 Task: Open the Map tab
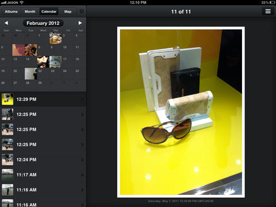68,11
